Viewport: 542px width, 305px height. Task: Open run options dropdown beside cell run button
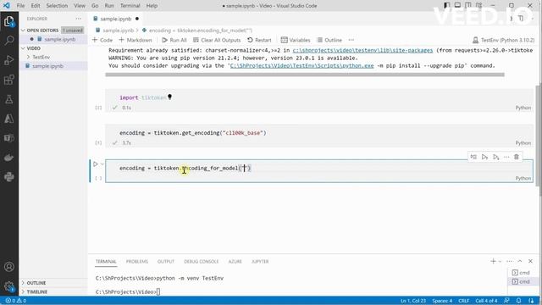[x=102, y=164]
